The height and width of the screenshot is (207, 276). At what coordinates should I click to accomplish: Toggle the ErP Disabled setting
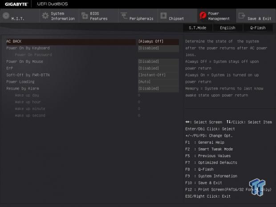pyautogui.click(x=158, y=68)
